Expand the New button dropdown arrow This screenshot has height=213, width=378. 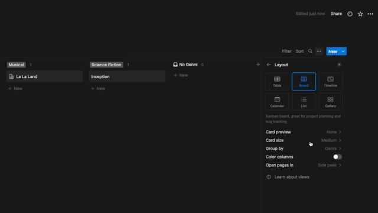click(343, 51)
